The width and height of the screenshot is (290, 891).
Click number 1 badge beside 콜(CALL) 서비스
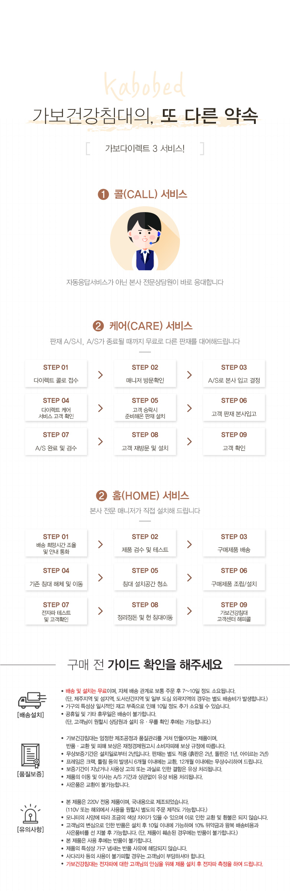click(x=103, y=194)
